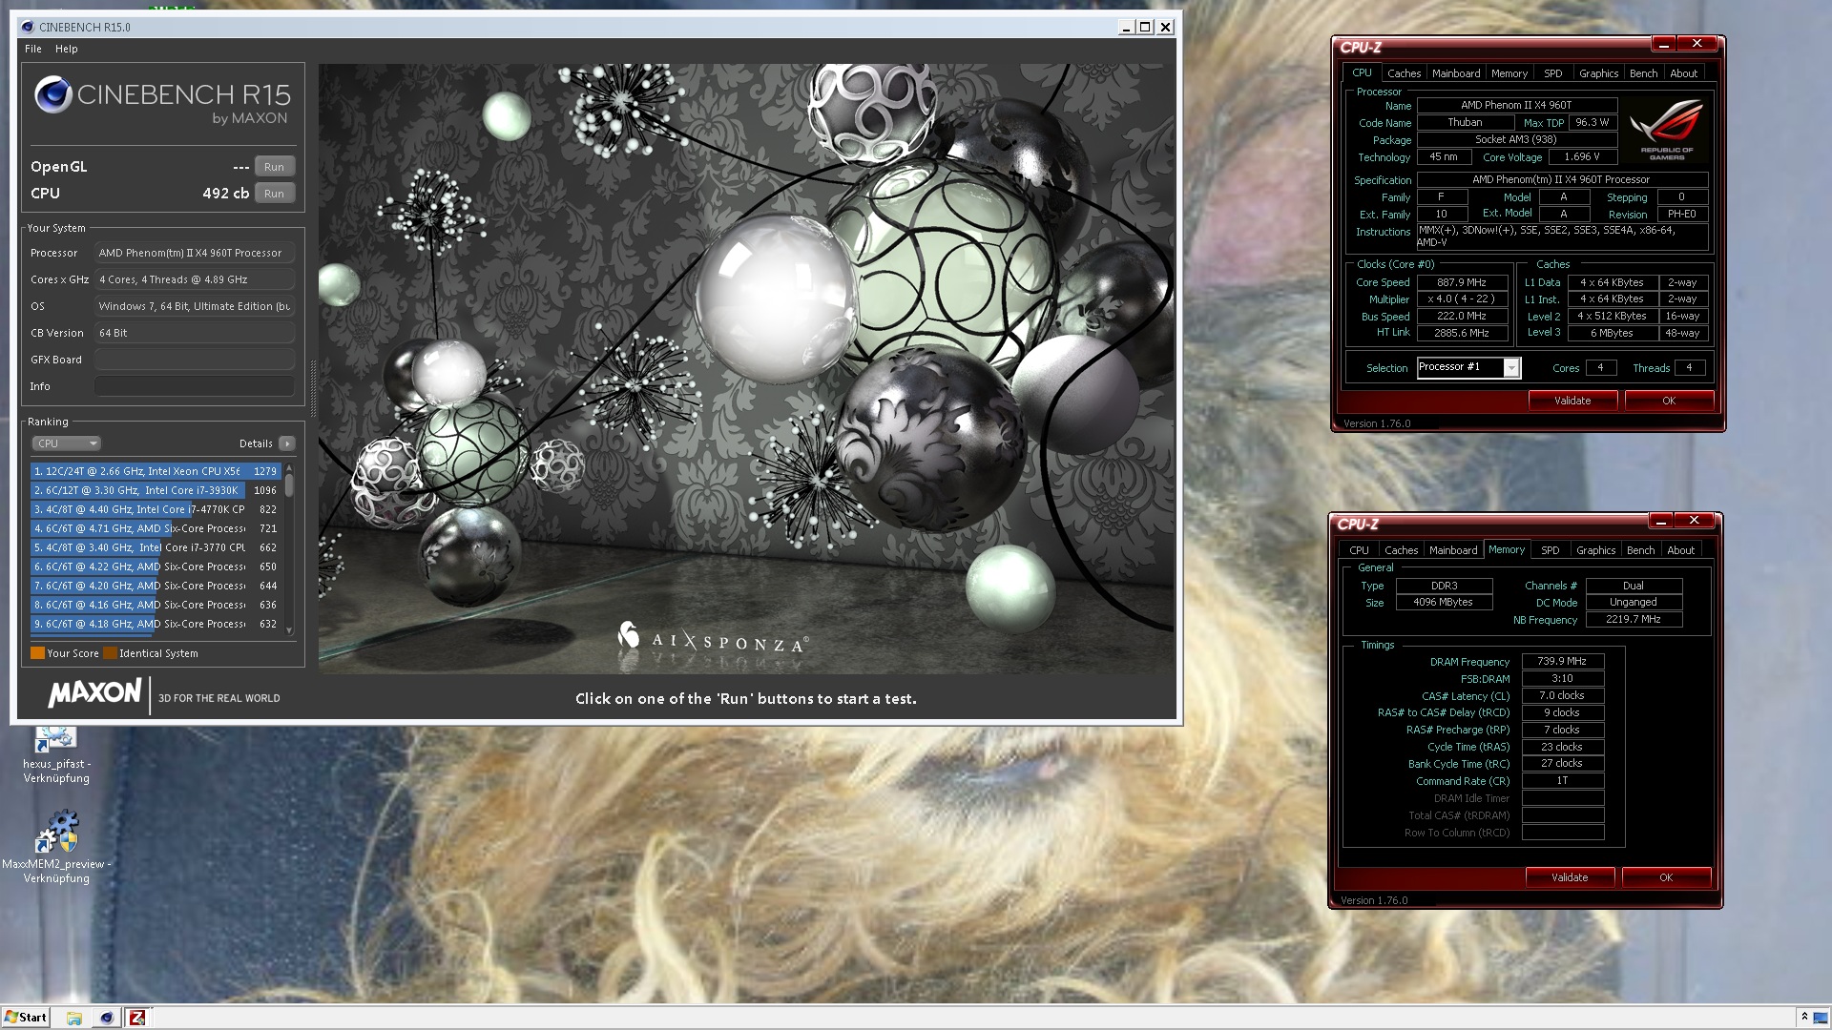Click Details arrow button in Ranking
This screenshot has height=1030, width=1832.
click(286, 443)
